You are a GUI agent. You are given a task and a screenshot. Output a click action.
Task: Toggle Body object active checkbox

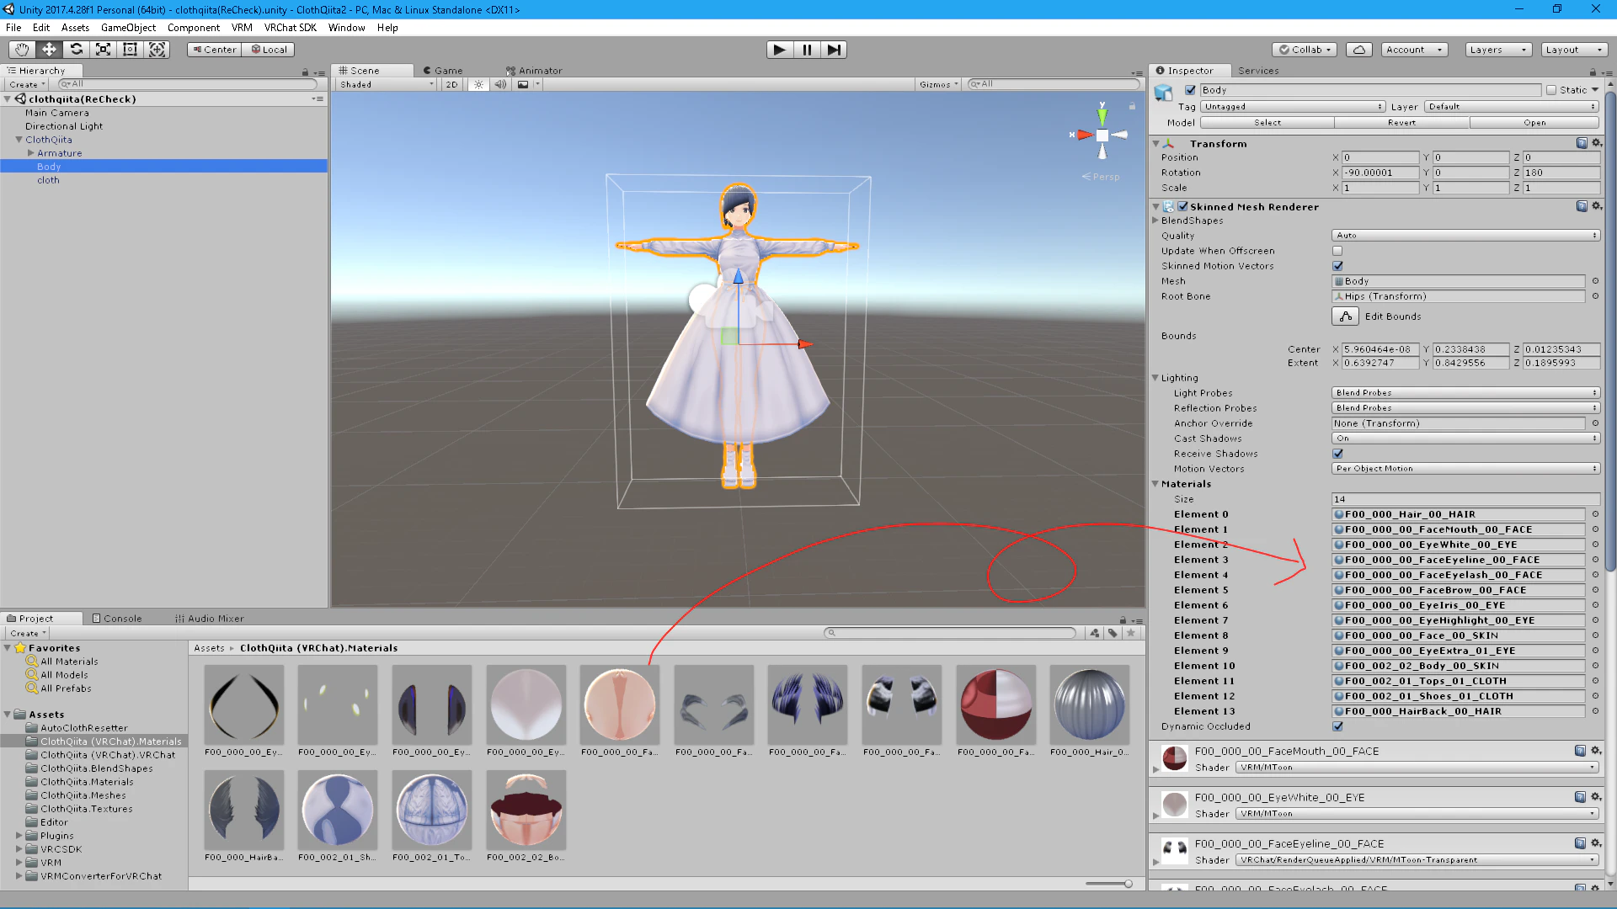(1190, 90)
